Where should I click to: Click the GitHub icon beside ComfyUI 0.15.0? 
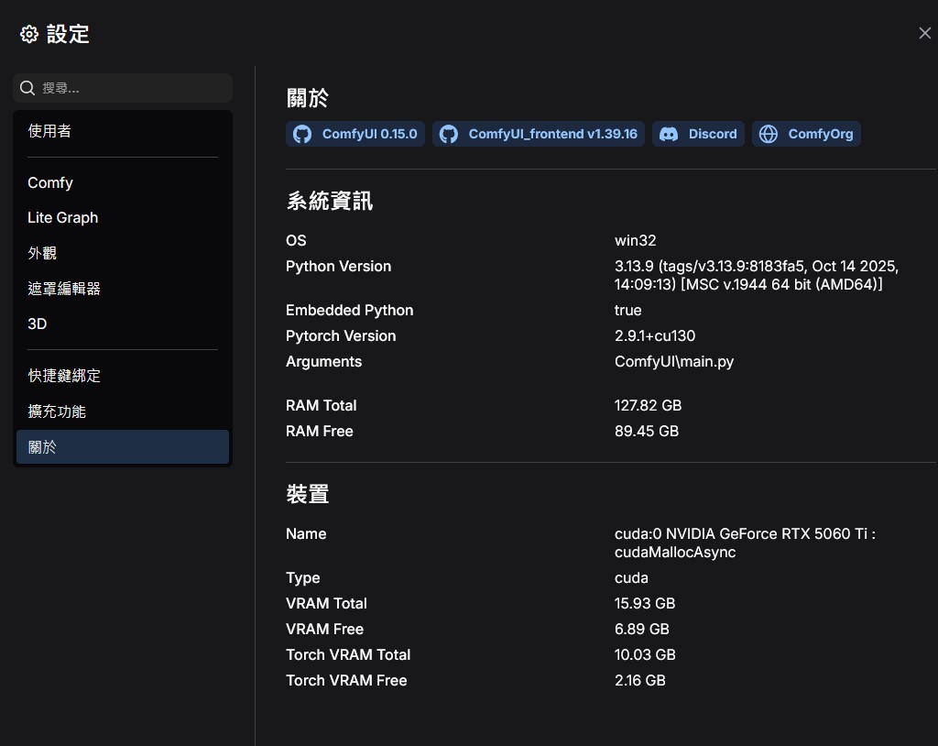click(302, 134)
